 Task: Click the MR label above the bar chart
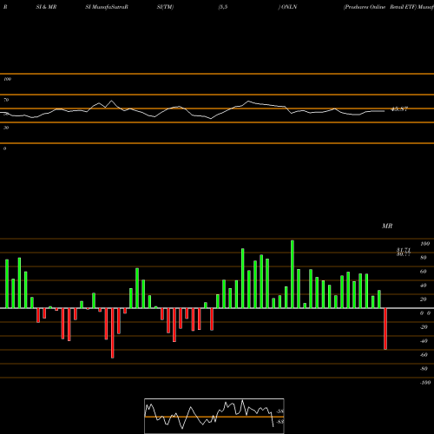[387, 226]
